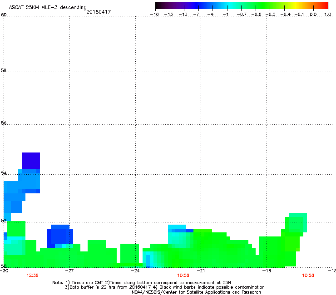Click the NOAA/NESDIS credit line
336x295 pixels.
(196, 292)
